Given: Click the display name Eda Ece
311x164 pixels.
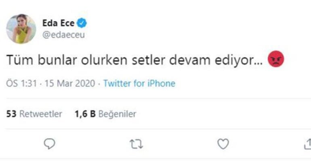Looking at the screenshot, I should 58,23.
